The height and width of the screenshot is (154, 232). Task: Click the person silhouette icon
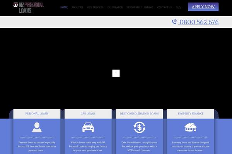pyautogui.click(x=37, y=127)
